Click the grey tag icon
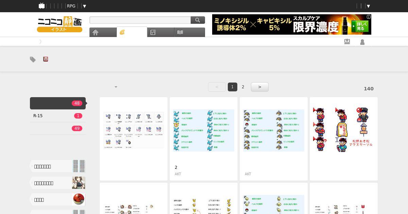Viewport: 408px width, 214px height. (33, 59)
